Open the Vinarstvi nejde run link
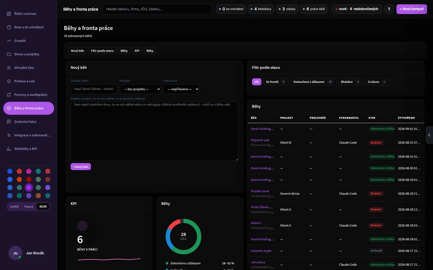 (x=261, y=251)
